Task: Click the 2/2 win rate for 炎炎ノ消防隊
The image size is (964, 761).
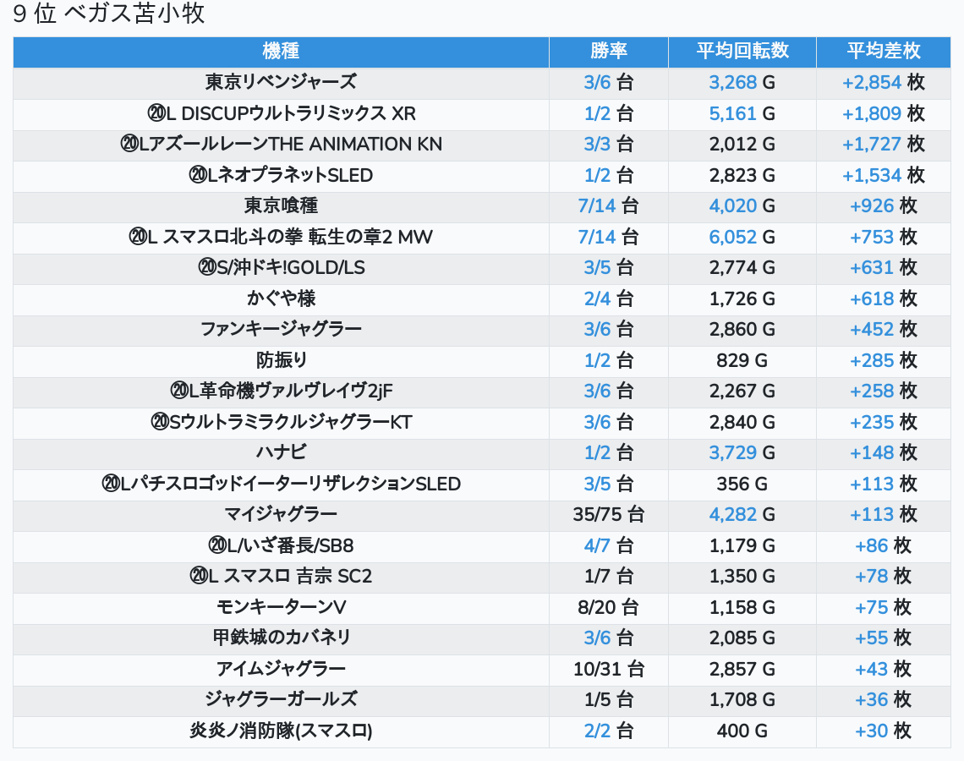Action: 597,731
